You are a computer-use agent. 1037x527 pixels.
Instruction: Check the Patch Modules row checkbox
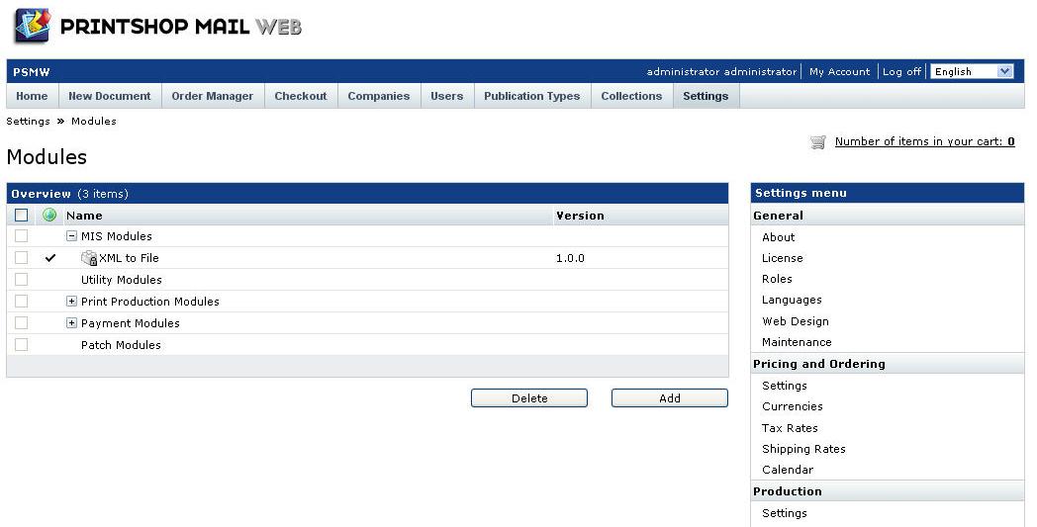(x=21, y=344)
